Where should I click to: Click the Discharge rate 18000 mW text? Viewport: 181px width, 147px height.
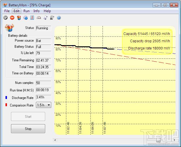(149, 48)
